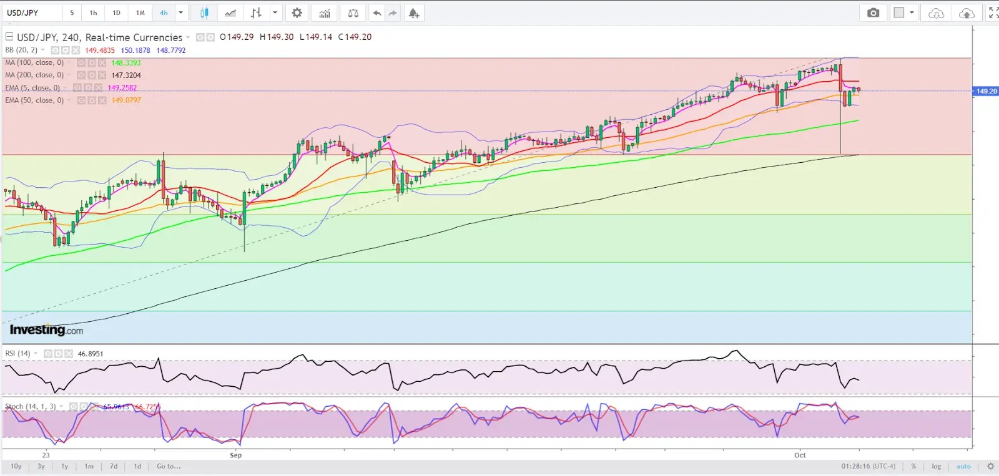
Task: Open the chart style dropdown arrow
Action: coord(275,13)
